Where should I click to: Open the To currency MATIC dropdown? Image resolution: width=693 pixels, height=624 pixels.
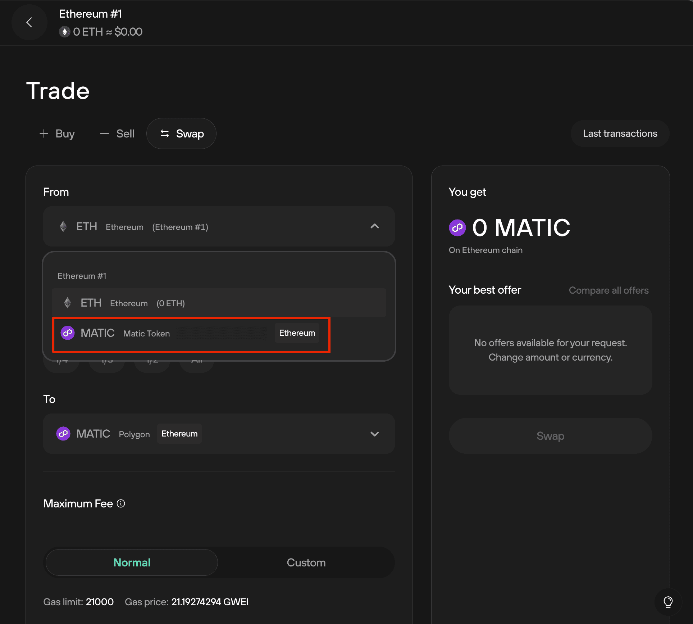pos(219,434)
